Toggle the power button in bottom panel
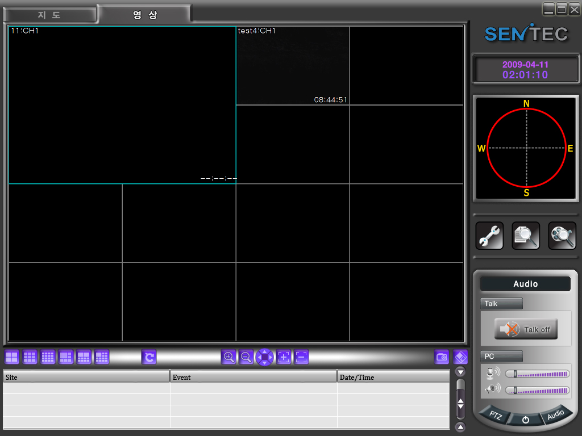 525,420
